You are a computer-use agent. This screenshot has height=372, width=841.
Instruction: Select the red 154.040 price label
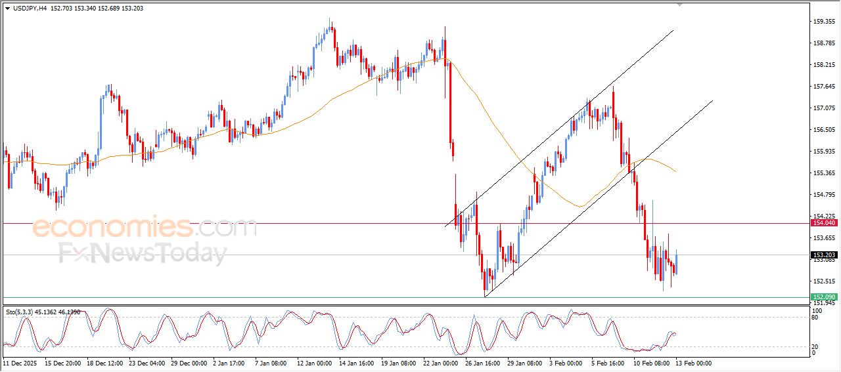click(x=823, y=223)
